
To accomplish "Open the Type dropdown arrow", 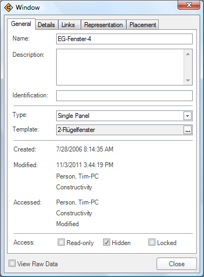I will [x=187, y=116].
